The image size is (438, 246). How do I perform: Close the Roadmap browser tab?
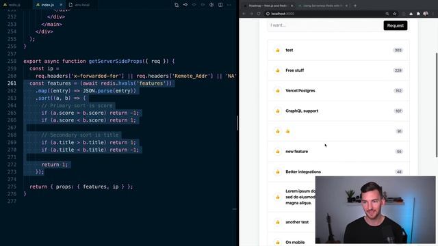coord(292,5)
